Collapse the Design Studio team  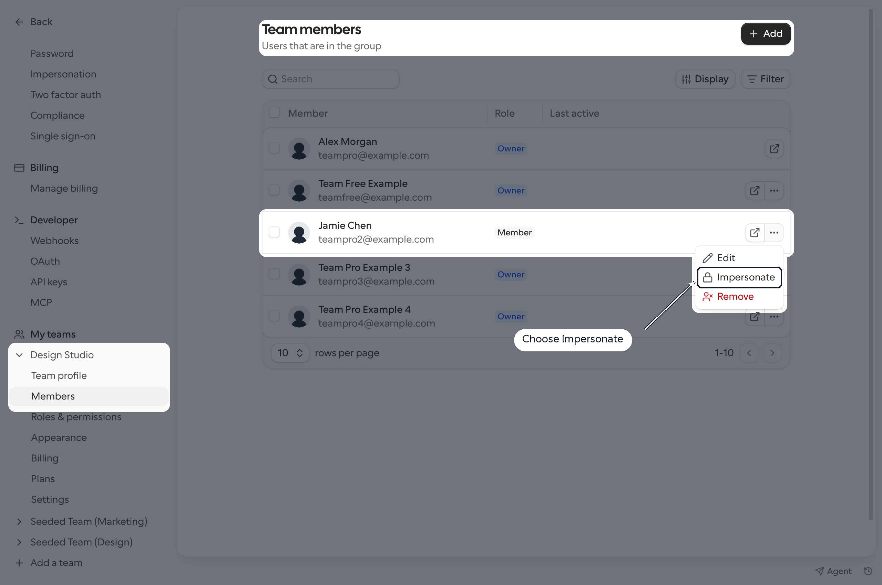point(19,355)
